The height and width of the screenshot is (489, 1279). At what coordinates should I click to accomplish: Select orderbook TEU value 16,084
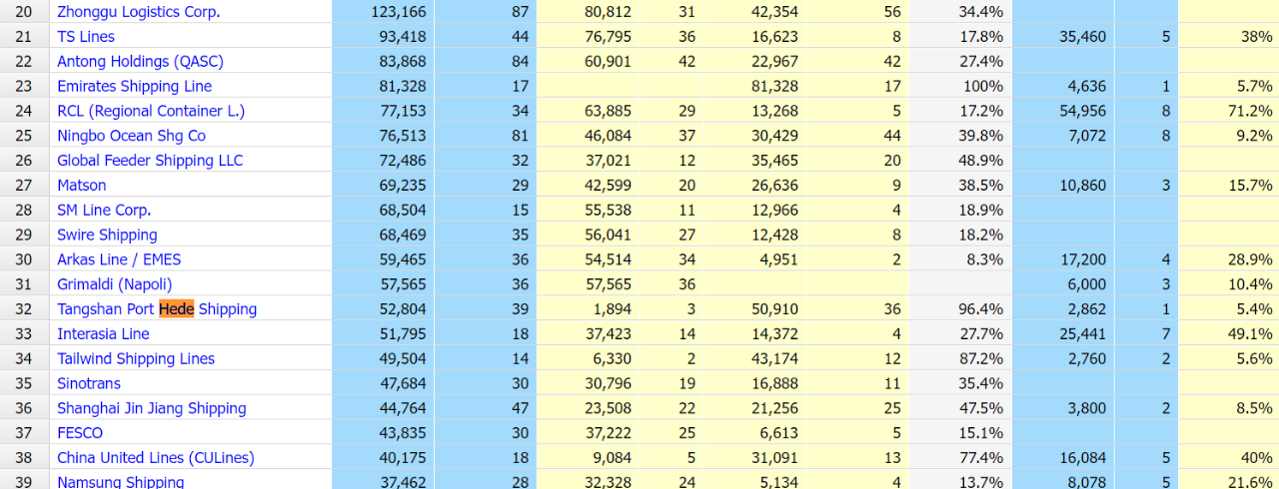tap(1083, 458)
